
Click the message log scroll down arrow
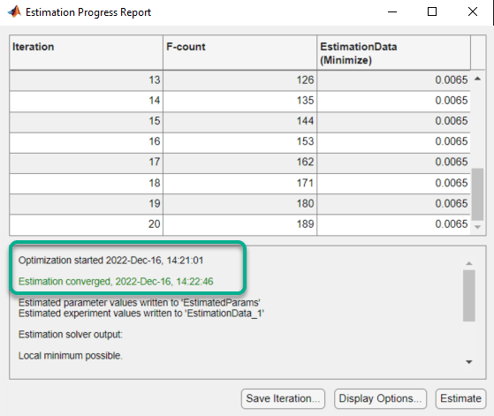point(468,362)
